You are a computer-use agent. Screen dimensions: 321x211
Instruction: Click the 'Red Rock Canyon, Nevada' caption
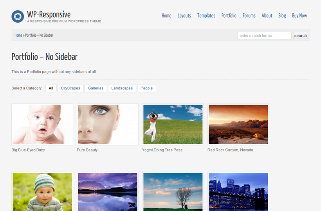pos(230,150)
